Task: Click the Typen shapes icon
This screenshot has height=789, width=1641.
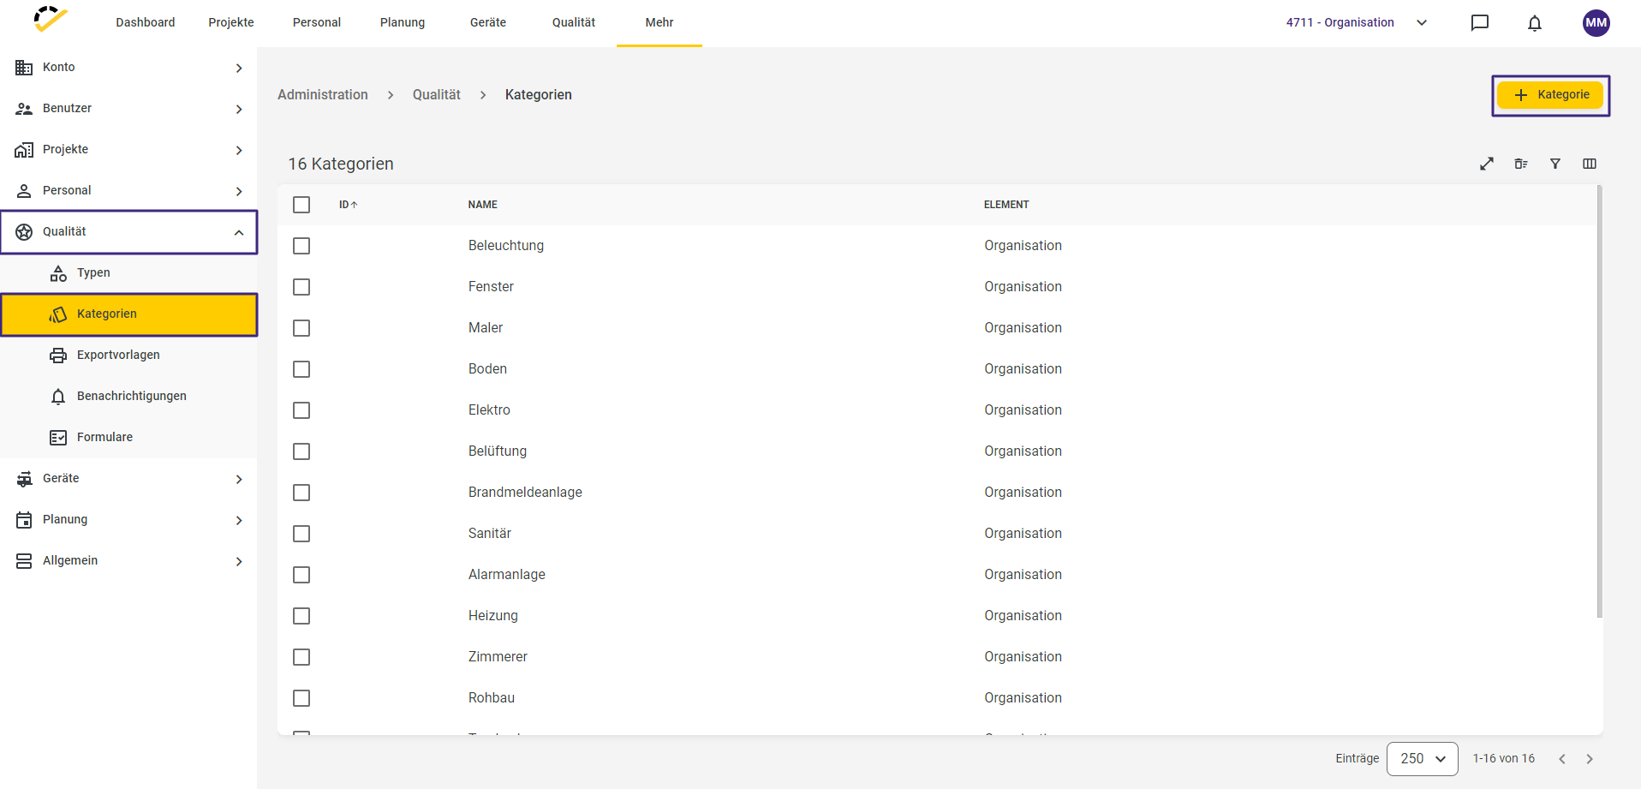Action: click(58, 273)
